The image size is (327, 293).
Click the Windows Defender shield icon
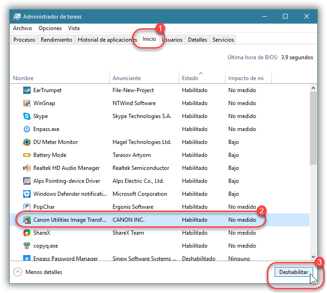pos(27,194)
